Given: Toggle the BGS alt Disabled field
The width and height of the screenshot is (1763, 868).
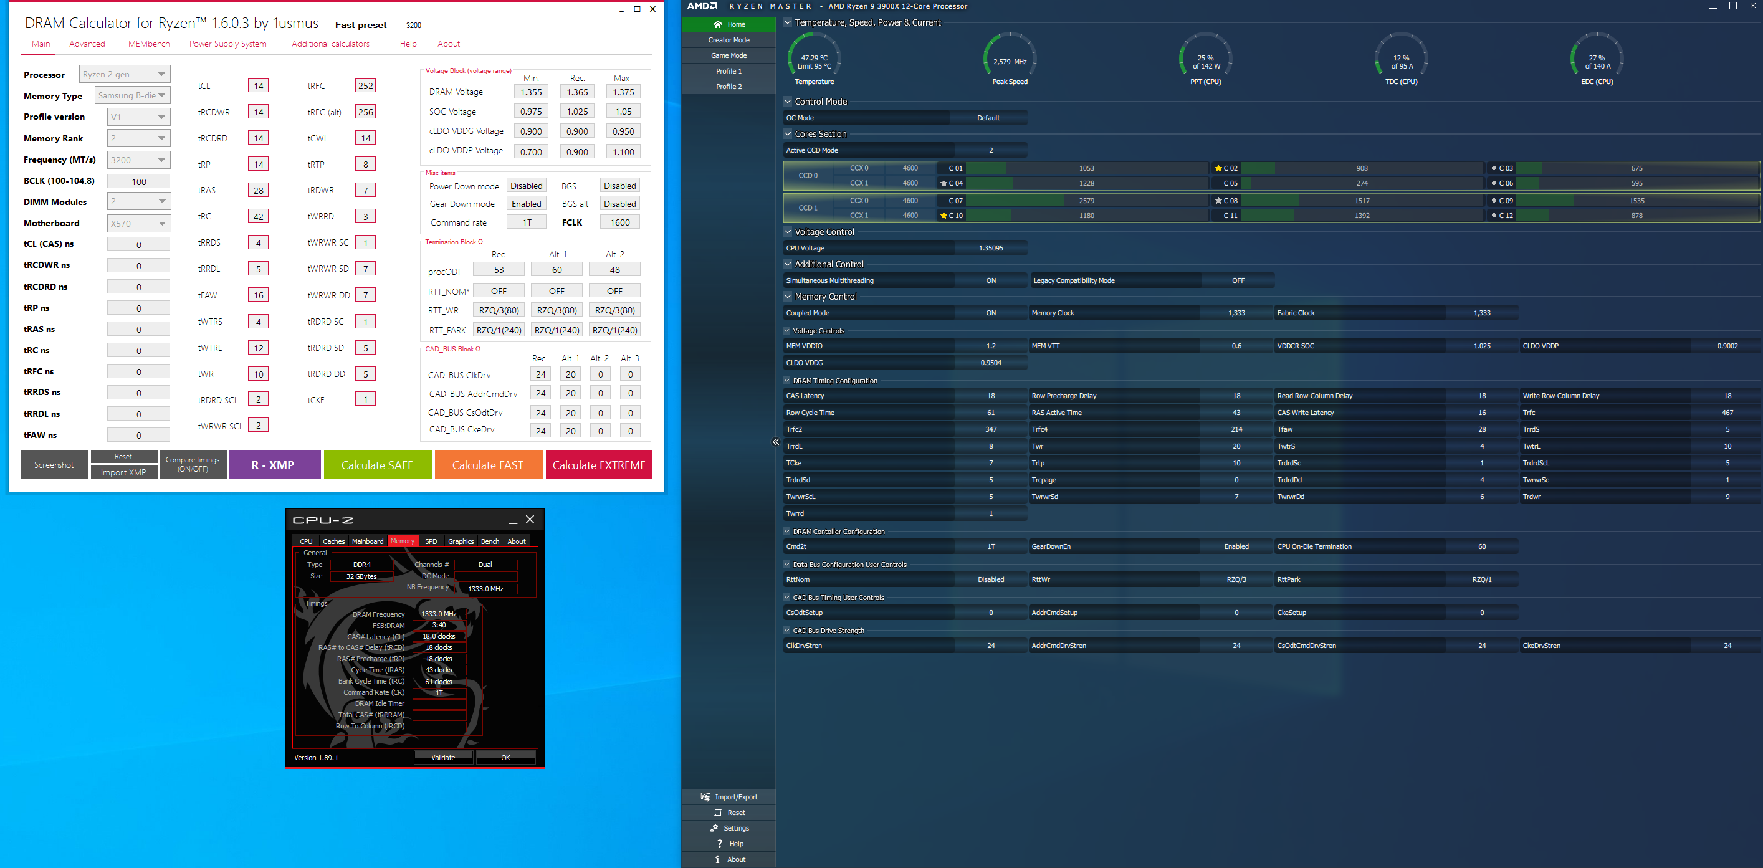Looking at the screenshot, I should pos(619,204).
